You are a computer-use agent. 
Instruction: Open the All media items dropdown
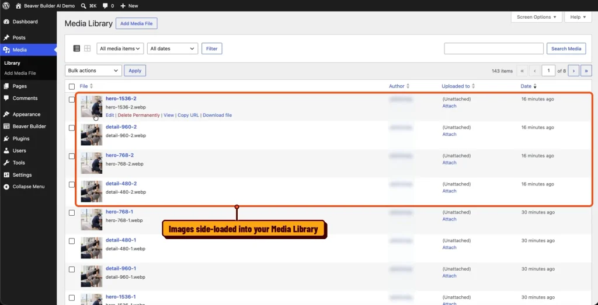point(120,48)
